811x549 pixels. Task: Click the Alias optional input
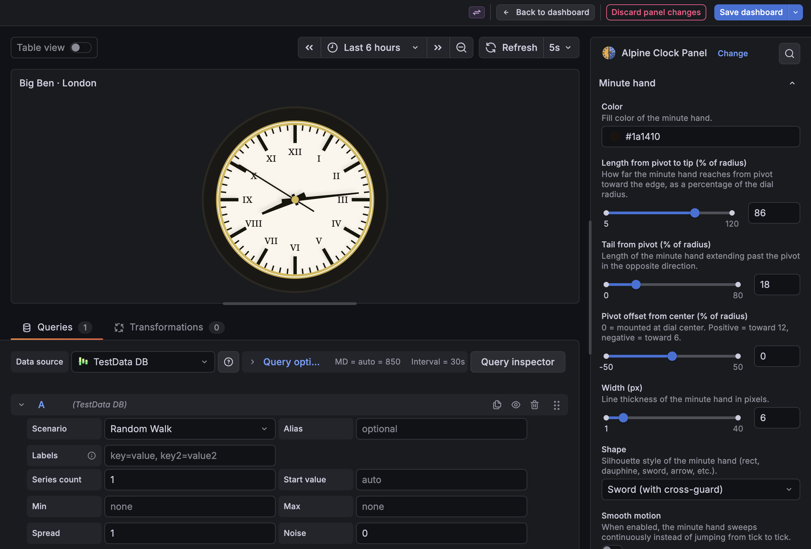(441, 429)
